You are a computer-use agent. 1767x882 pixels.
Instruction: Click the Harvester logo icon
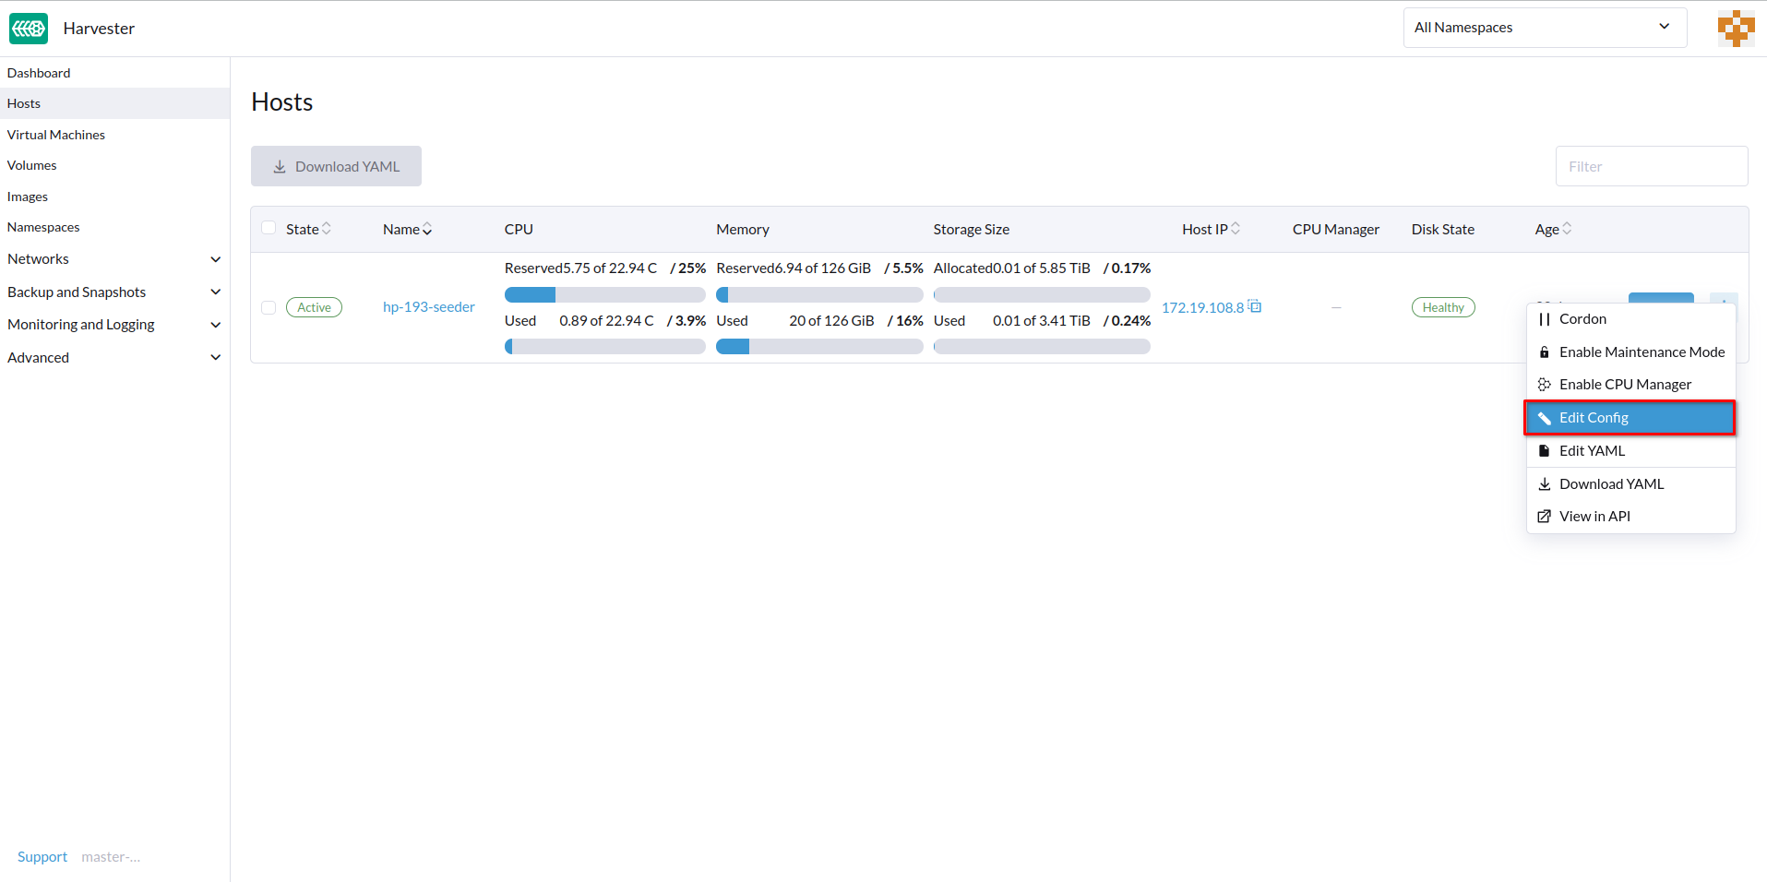pyautogui.click(x=28, y=28)
